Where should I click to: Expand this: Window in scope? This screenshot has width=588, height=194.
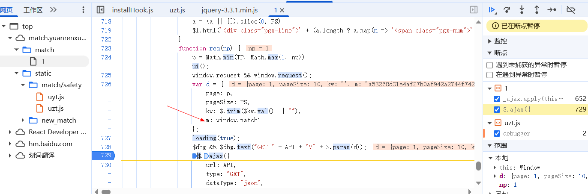click(495, 168)
